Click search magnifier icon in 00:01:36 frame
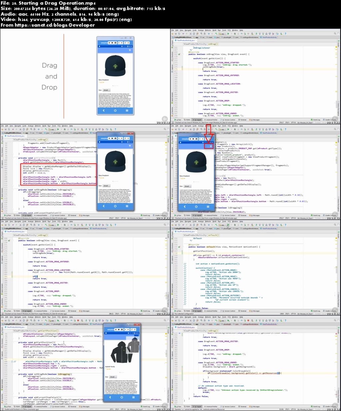This screenshot has width=341, height=411. (x=335, y=34)
